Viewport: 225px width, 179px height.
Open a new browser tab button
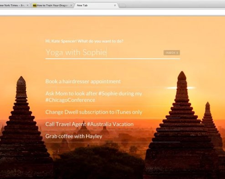(123, 5)
